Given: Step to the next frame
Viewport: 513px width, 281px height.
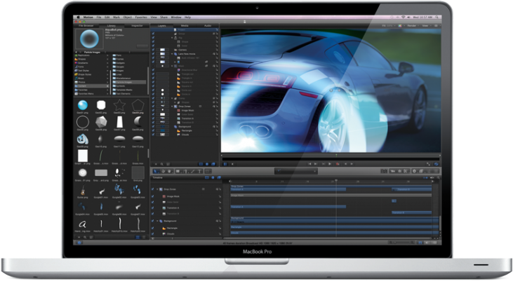Looking at the screenshot, I should pyautogui.click(x=352, y=164).
